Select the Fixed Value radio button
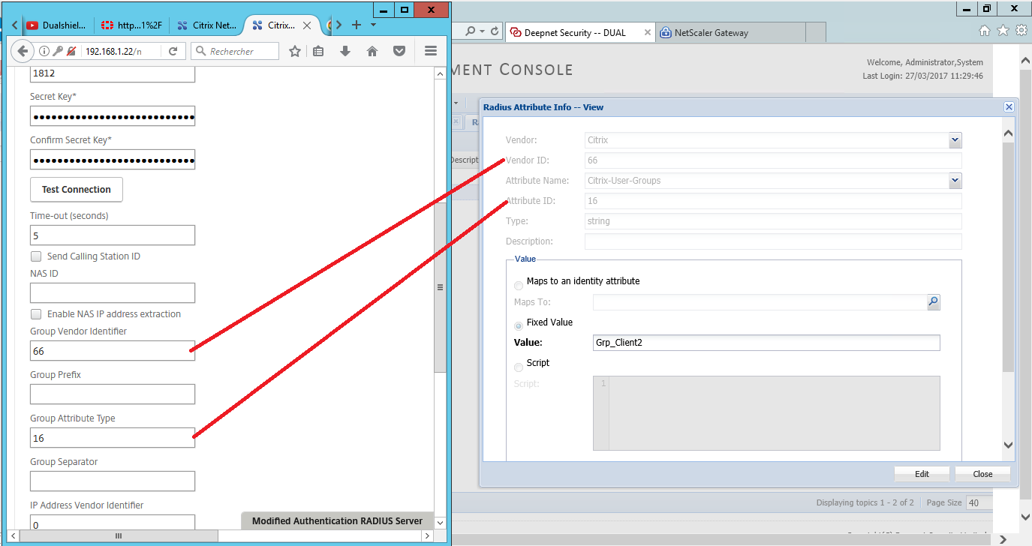The width and height of the screenshot is (1032, 546). tap(519, 326)
